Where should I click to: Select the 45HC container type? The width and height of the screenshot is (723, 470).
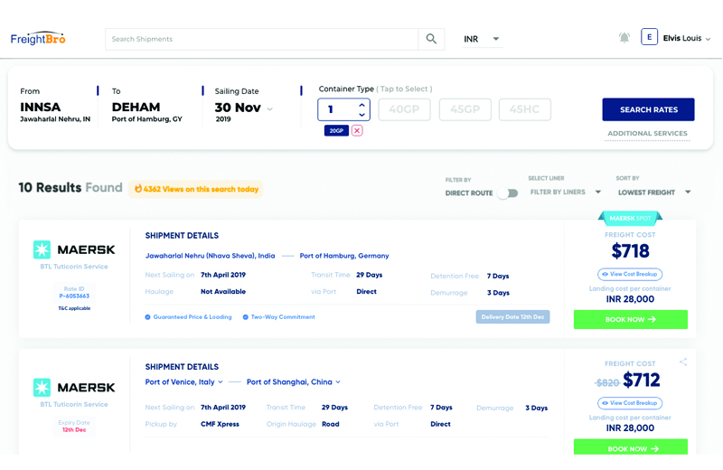(525, 109)
